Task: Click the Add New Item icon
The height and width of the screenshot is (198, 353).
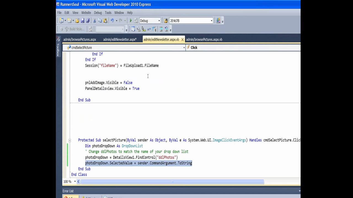Action: click(69, 21)
